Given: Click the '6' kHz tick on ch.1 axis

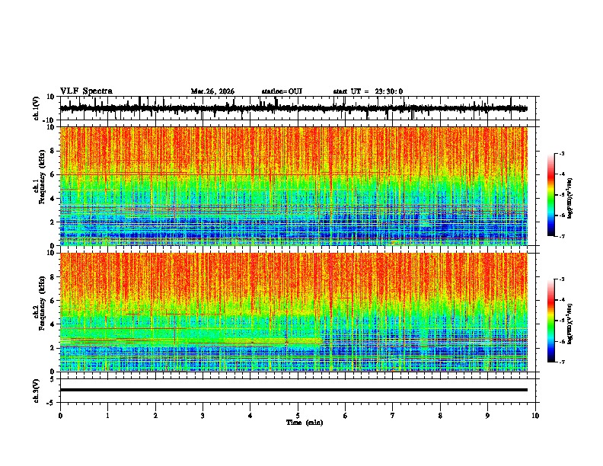Looking at the screenshot, I should [53, 175].
